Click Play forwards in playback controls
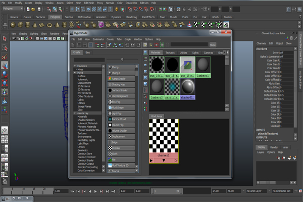Screen dimensions: 303x202 click(95, 191)
